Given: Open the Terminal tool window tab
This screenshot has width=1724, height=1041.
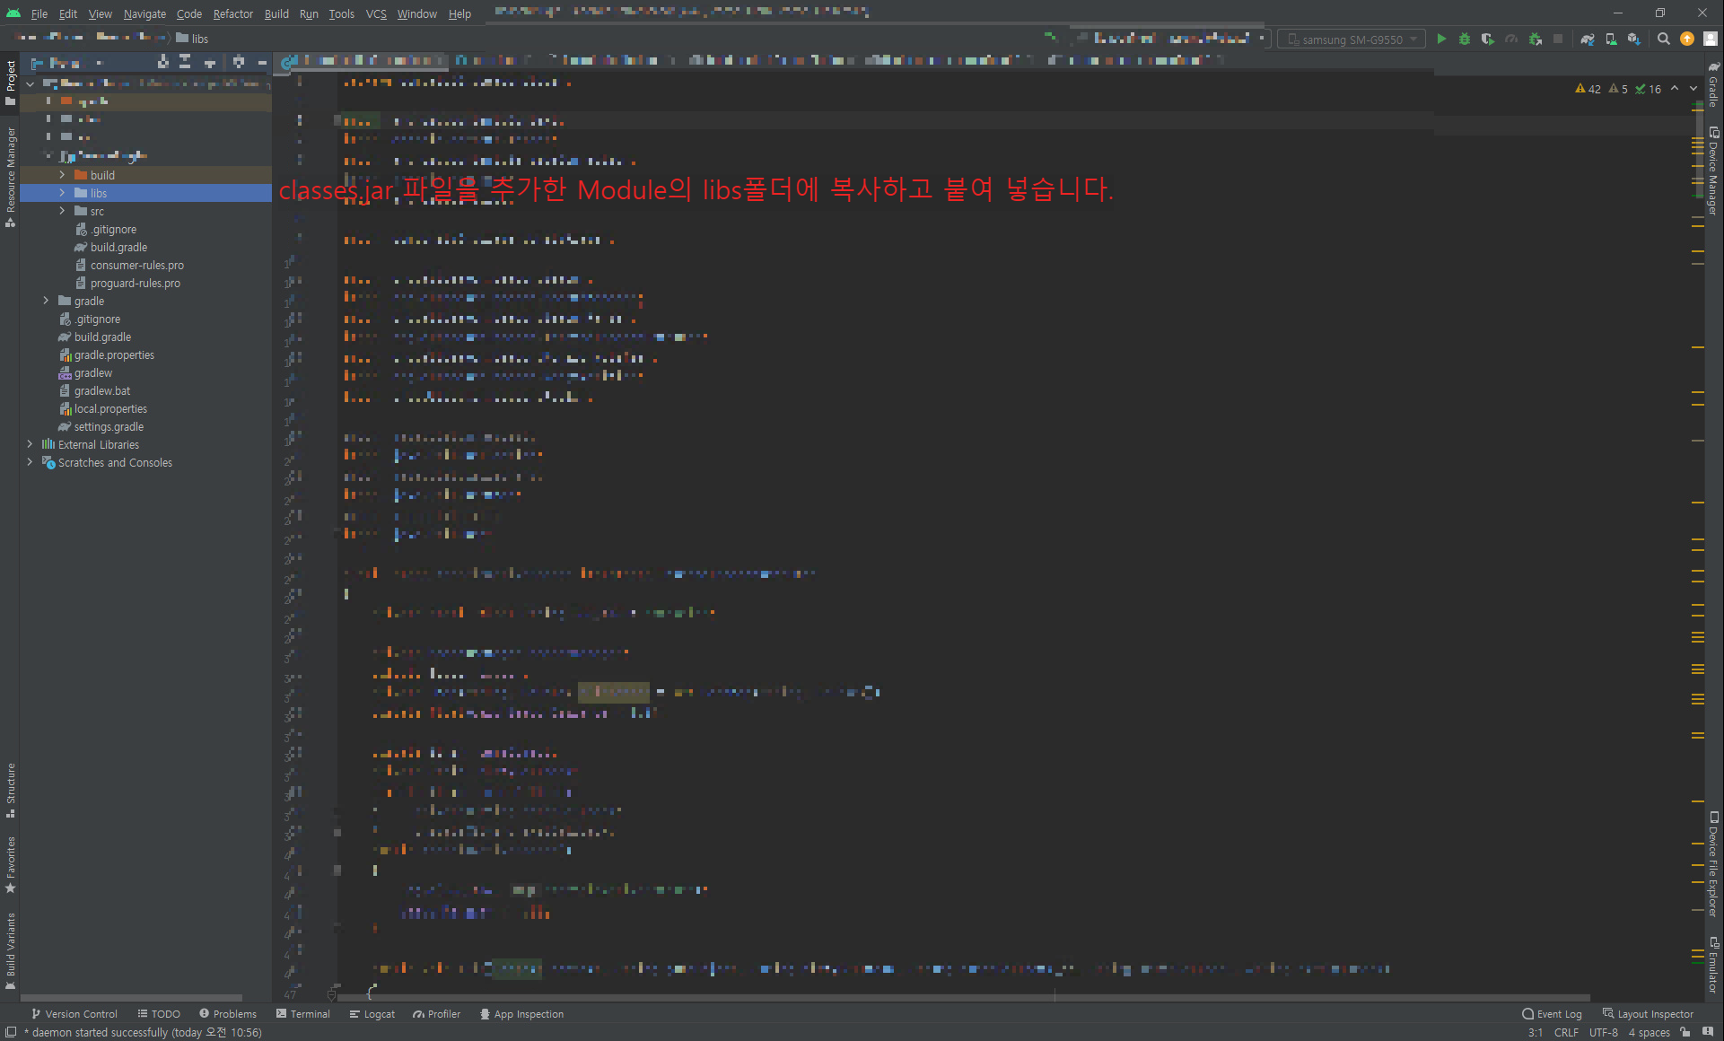Looking at the screenshot, I should (x=303, y=1014).
